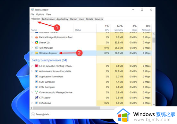Click the Antimalware Service Executable icon

pos(37,71)
